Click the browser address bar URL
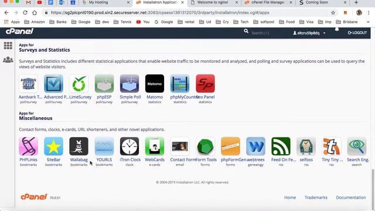375x211 pixels. tap(160, 13)
